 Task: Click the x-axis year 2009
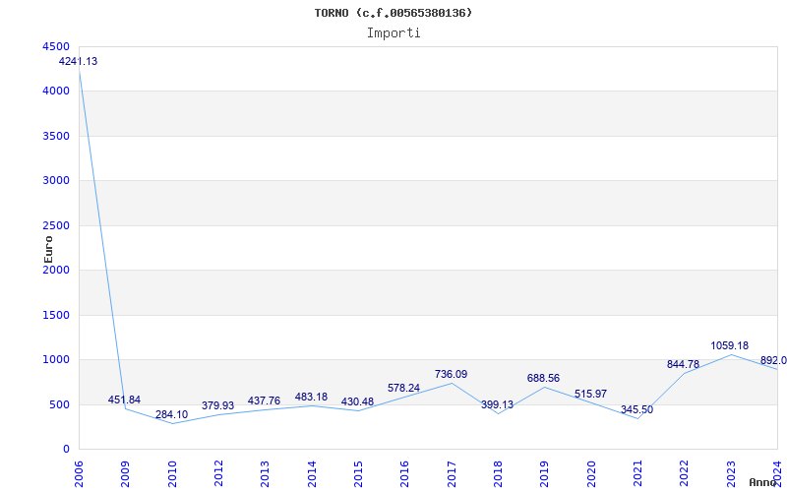tap(125, 474)
